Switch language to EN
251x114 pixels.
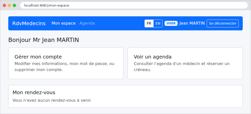coord(158,23)
